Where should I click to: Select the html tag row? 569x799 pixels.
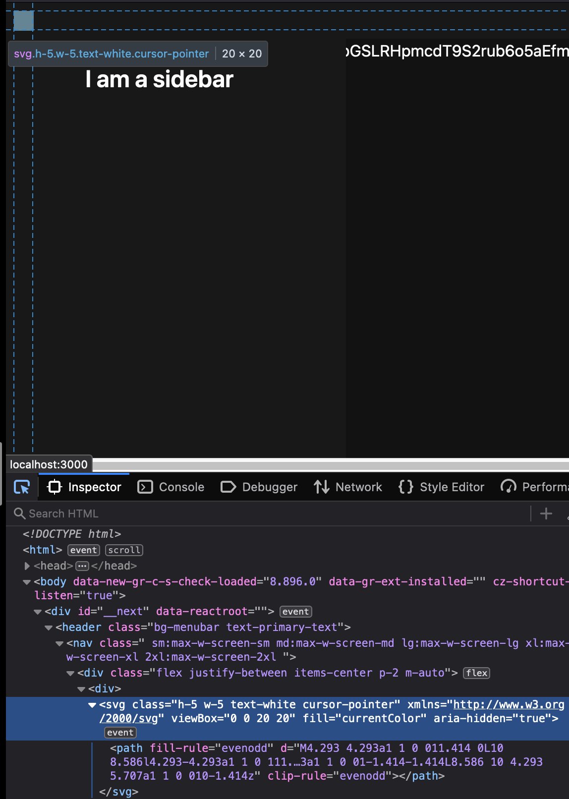[43, 550]
